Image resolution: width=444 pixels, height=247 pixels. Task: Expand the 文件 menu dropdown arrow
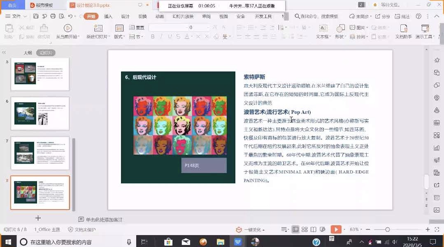[x=25, y=16]
